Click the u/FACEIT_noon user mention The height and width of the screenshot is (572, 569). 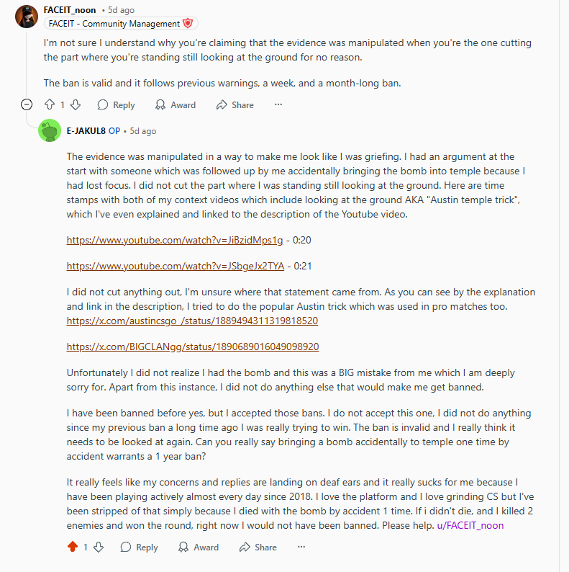click(470, 525)
